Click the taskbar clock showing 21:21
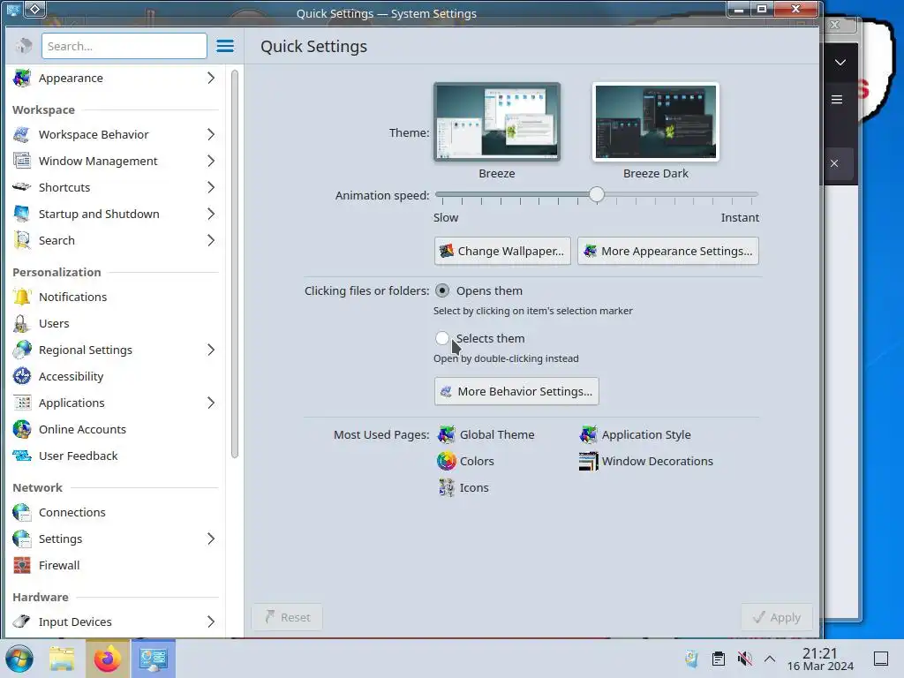 [x=820, y=659]
